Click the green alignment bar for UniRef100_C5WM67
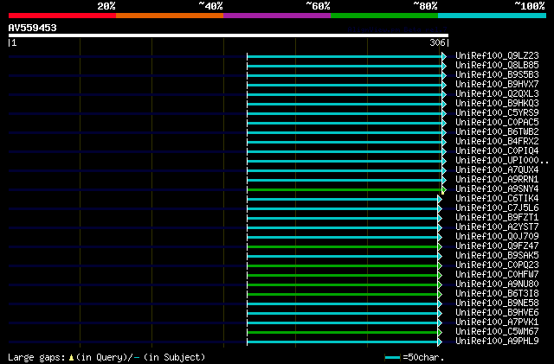Viewport: 554px width, 364px height. [343, 333]
